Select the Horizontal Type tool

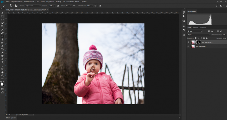(3, 62)
